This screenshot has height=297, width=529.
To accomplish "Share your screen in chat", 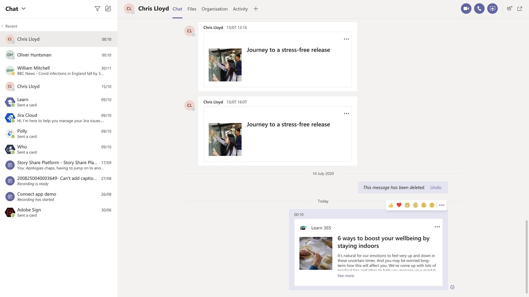I will click(x=493, y=9).
